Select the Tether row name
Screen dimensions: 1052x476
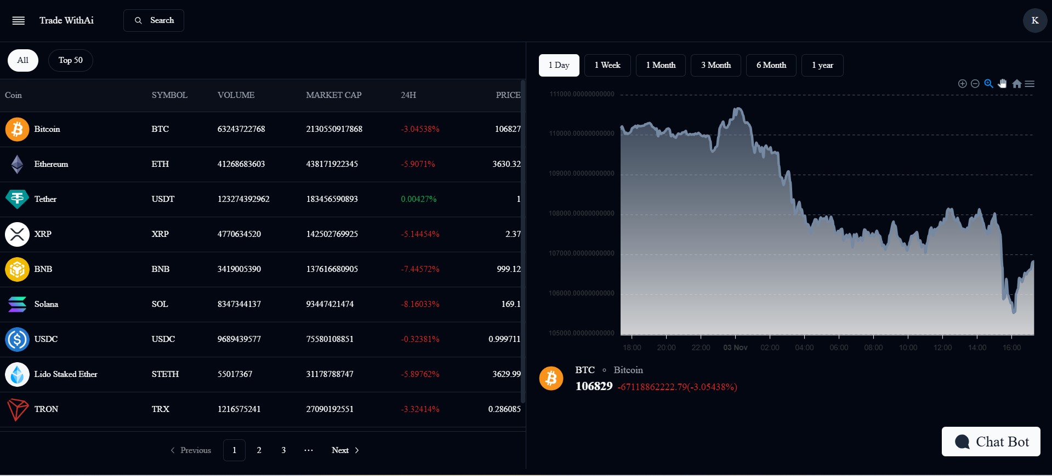[x=46, y=199]
